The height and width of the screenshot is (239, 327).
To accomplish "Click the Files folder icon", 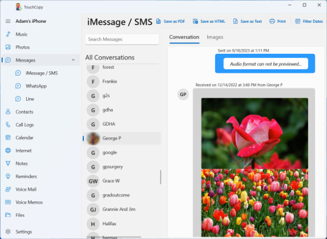I will 8,215.
